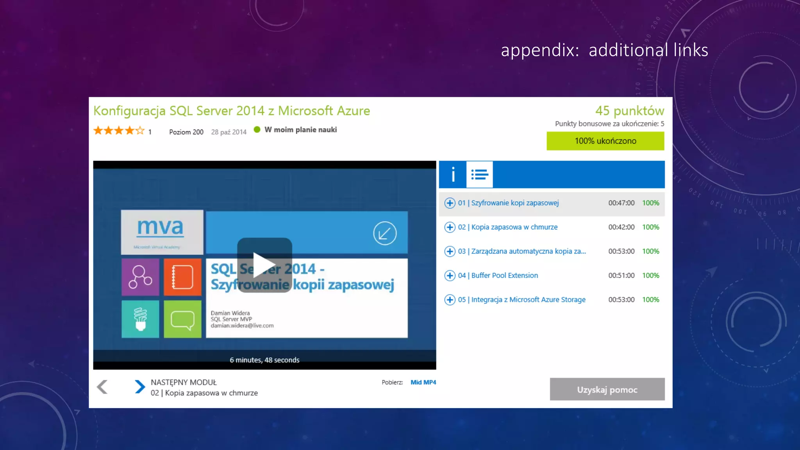This screenshot has width=800, height=450.
Task: Click the 100% ukończono progress bar
Action: tap(605, 141)
